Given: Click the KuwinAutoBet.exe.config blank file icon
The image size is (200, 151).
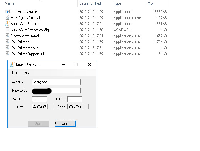Looking at the screenshot, I should [x=7, y=30].
